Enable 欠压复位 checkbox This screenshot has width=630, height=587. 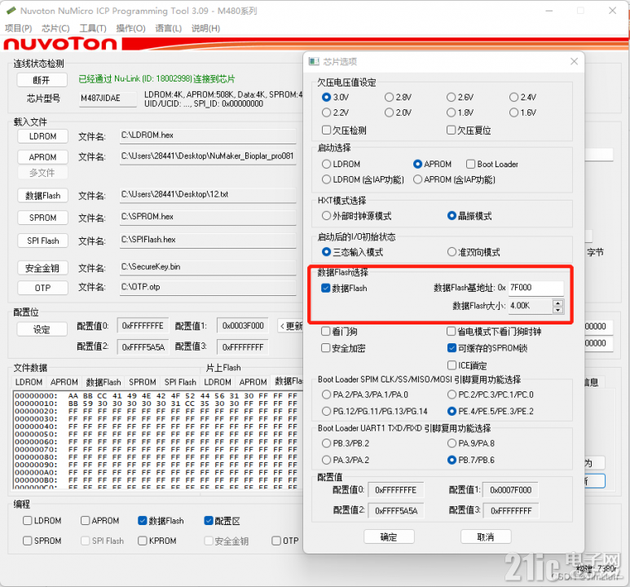(469, 130)
